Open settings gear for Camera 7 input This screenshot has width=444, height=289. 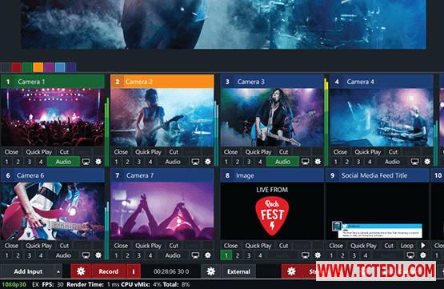(x=208, y=255)
